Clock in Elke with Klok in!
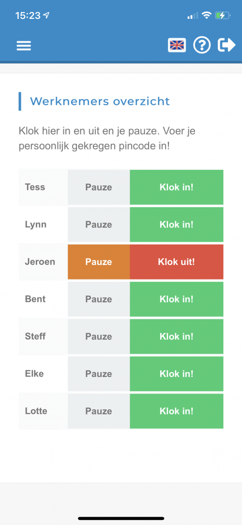The image size is (242, 525). point(177,374)
